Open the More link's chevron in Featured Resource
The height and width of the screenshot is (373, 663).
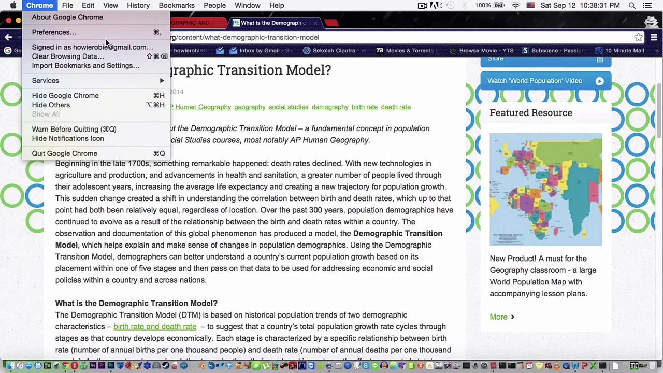(512, 317)
